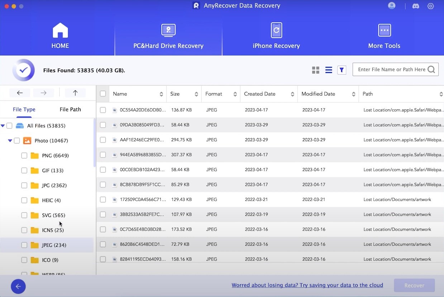Viewport: 444px width, 297px height.
Task: Tick the PNG (6649) checkbox
Action: coord(24,156)
